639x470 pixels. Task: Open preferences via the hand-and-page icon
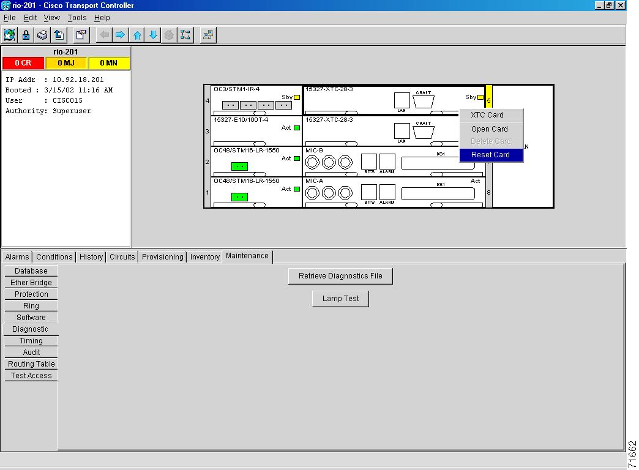click(81, 35)
